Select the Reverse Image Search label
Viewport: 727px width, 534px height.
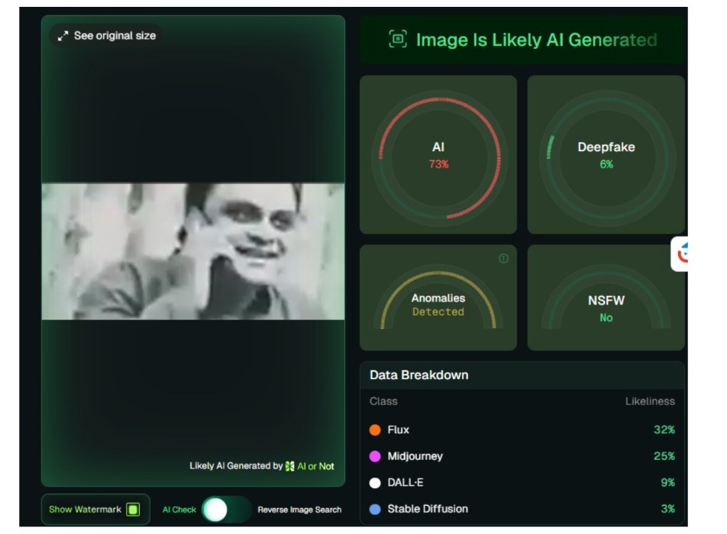click(299, 510)
